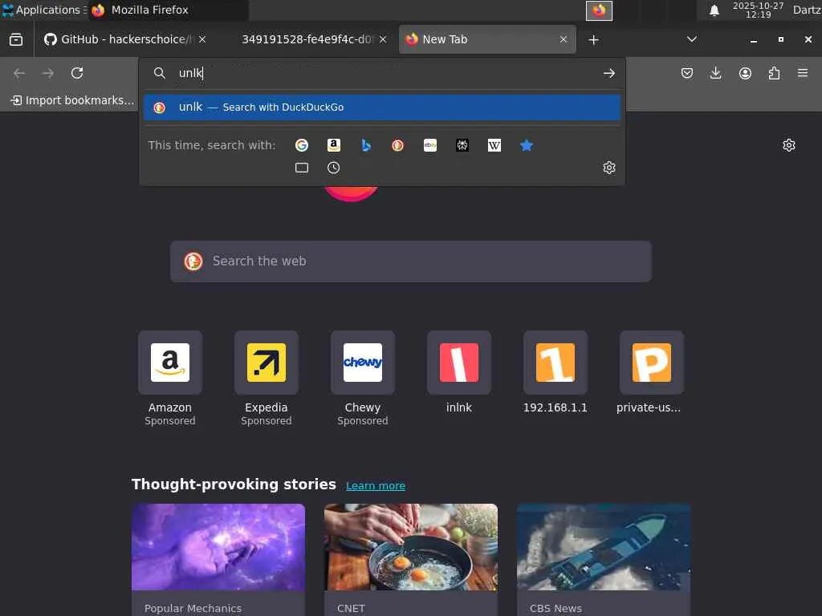Open the Firefox hamburger application menu
The width and height of the screenshot is (822, 616).
803,73
